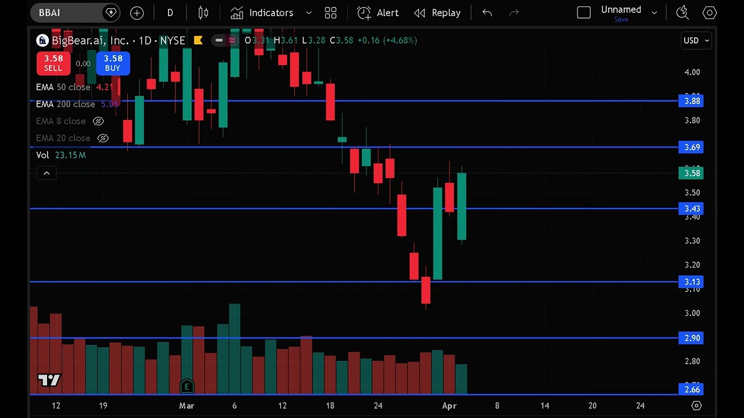Open the USD currency dropdown
The image size is (744, 418).
pyautogui.click(x=696, y=41)
